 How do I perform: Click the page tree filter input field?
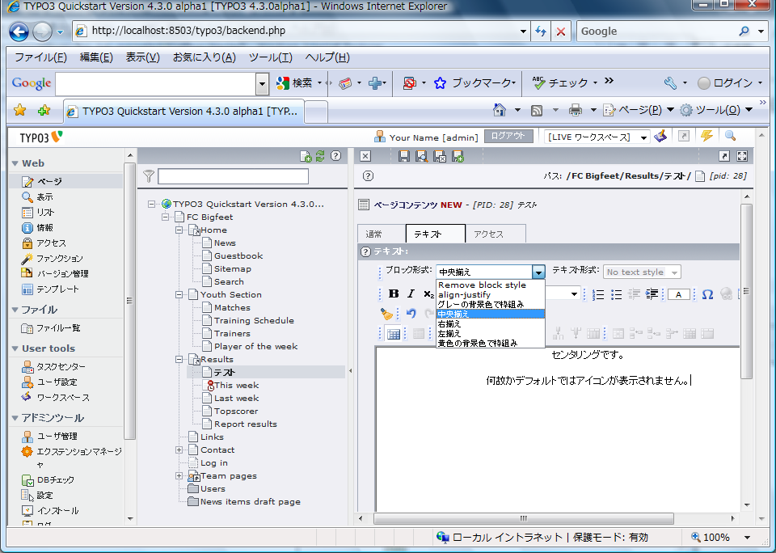click(233, 176)
